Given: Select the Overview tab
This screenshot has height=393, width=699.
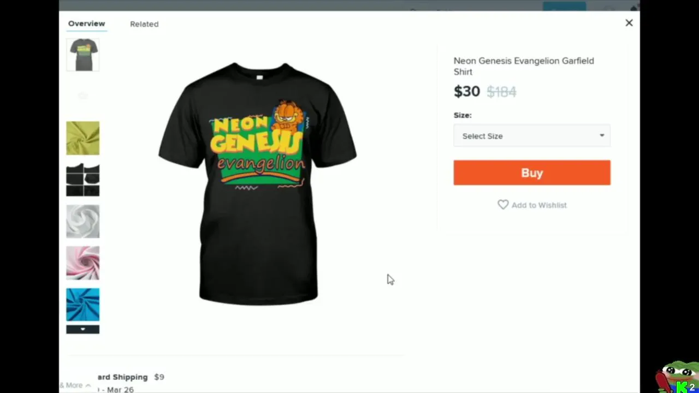Looking at the screenshot, I should point(86,23).
